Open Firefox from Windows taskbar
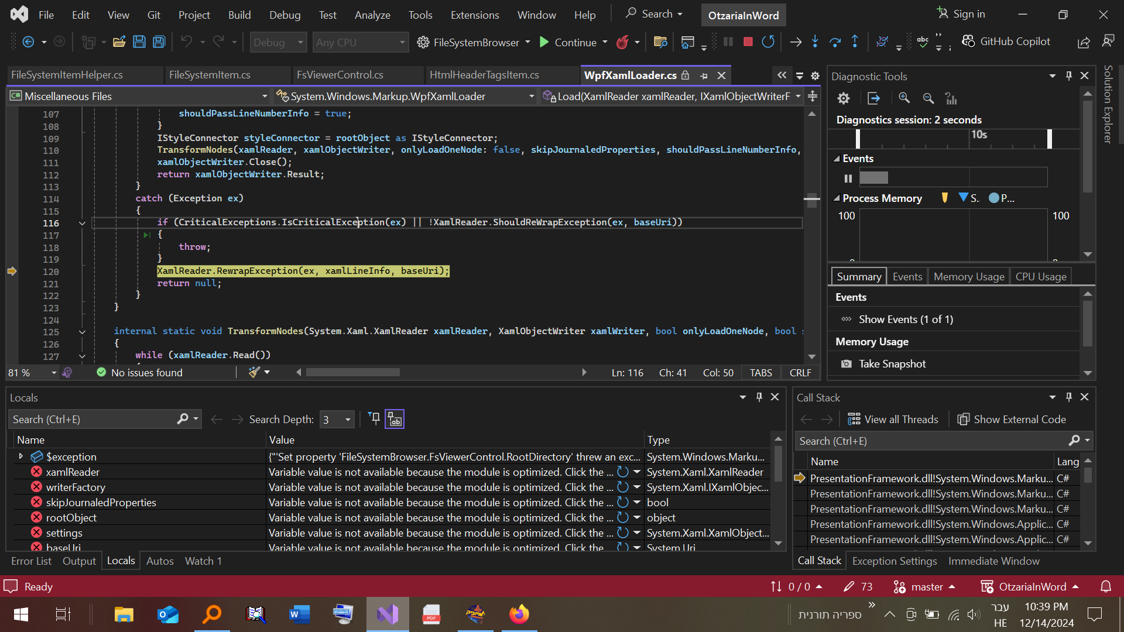The height and width of the screenshot is (632, 1124). pos(519,614)
